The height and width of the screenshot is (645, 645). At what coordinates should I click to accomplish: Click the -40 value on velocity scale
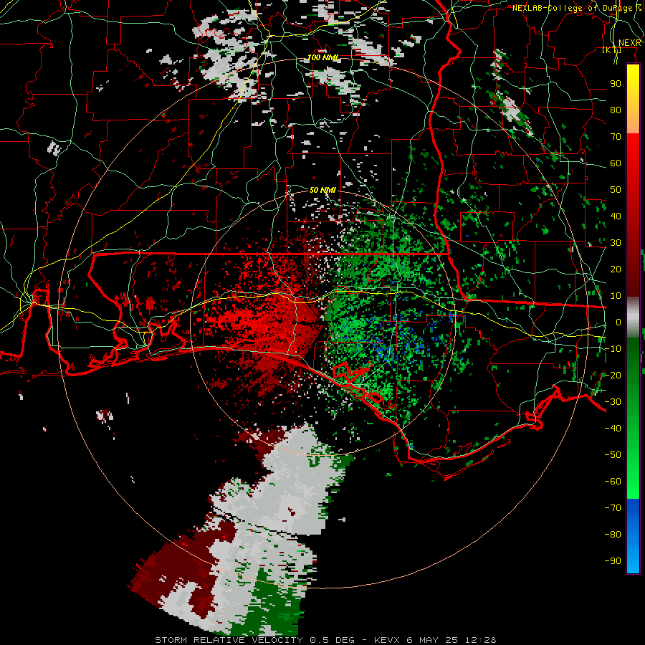(x=613, y=429)
